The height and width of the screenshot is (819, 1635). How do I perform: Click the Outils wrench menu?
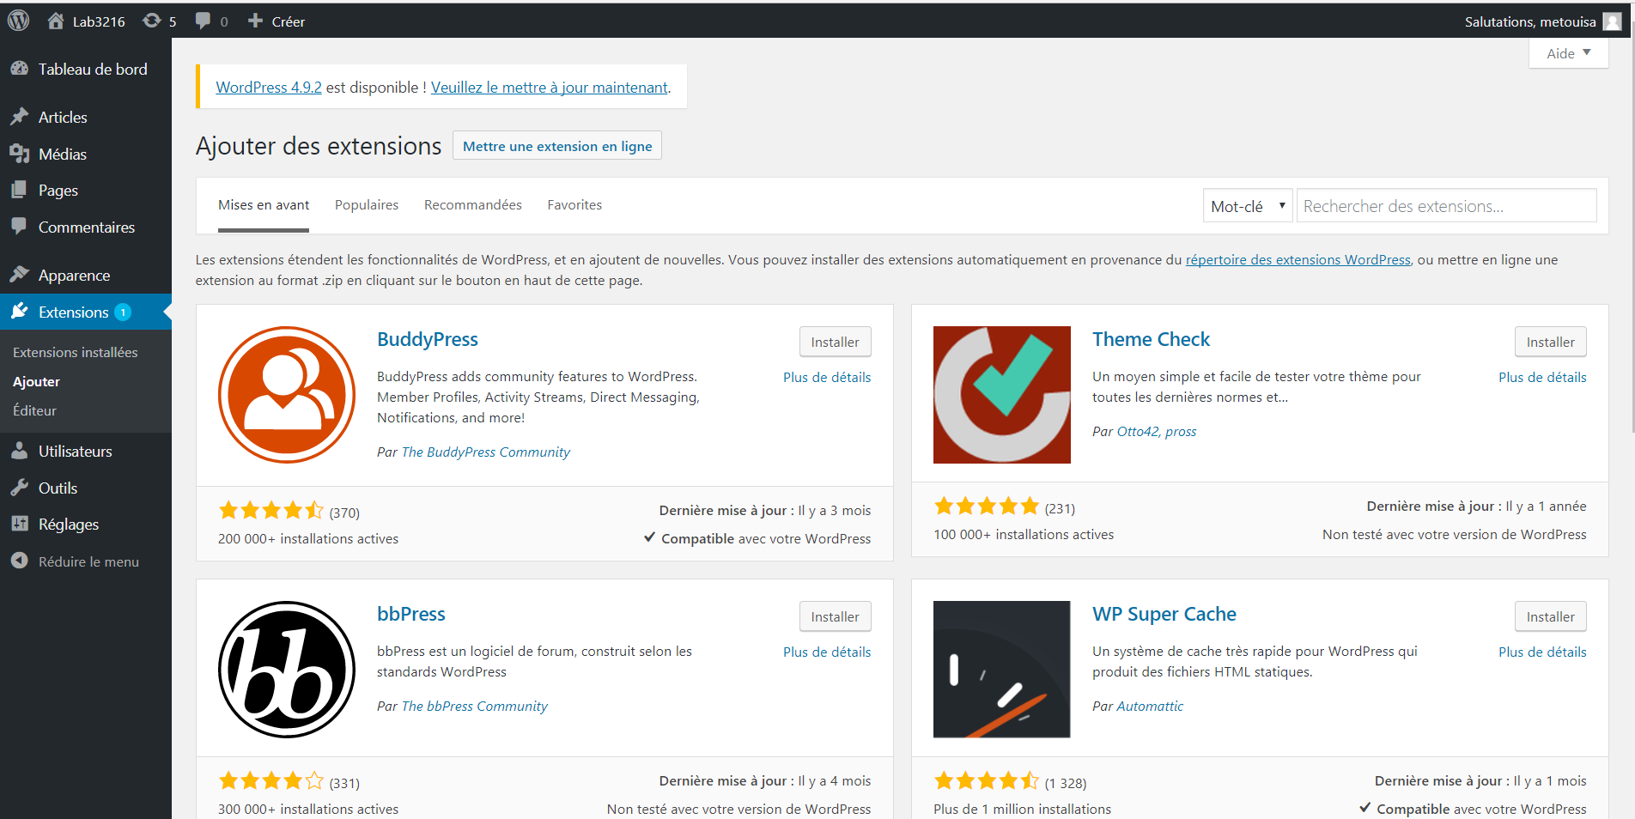point(58,488)
